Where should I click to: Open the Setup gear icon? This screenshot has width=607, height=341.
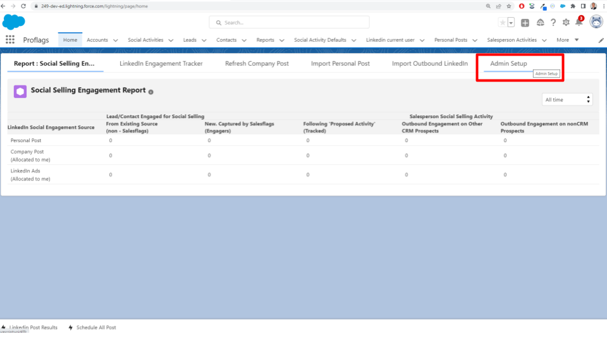coord(566,23)
